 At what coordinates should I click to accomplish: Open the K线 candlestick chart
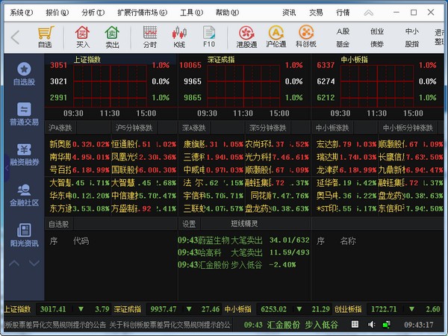click(178, 36)
